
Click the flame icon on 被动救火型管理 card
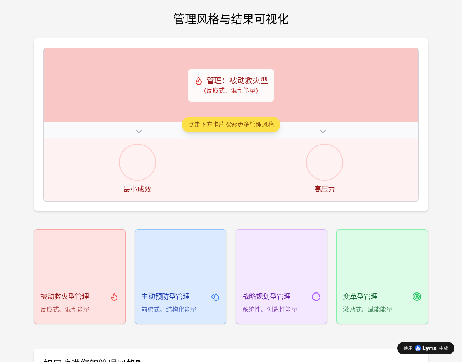click(114, 297)
